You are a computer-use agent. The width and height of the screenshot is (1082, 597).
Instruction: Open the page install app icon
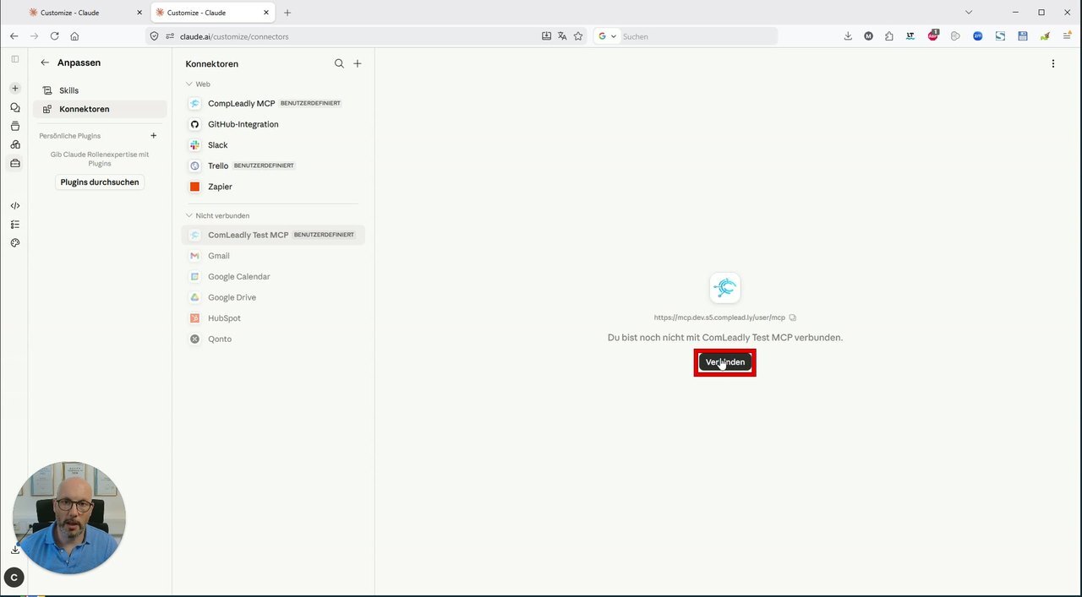tap(546, 36)
